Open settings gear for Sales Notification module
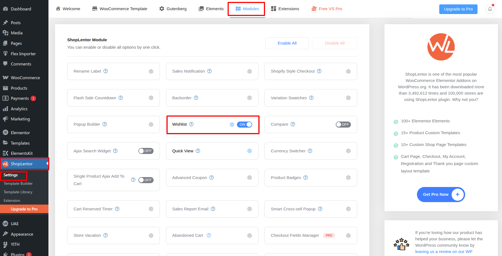The width and height of the screenshot is (502, 256). [250, 71]
